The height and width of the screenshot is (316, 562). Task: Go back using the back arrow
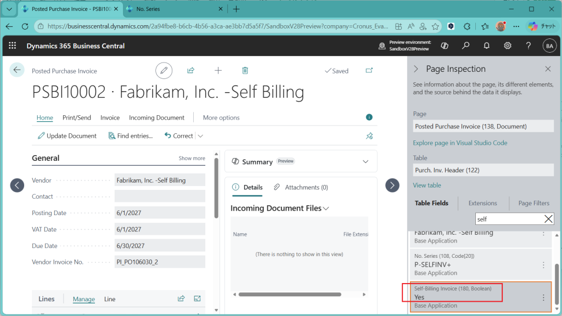17,70
